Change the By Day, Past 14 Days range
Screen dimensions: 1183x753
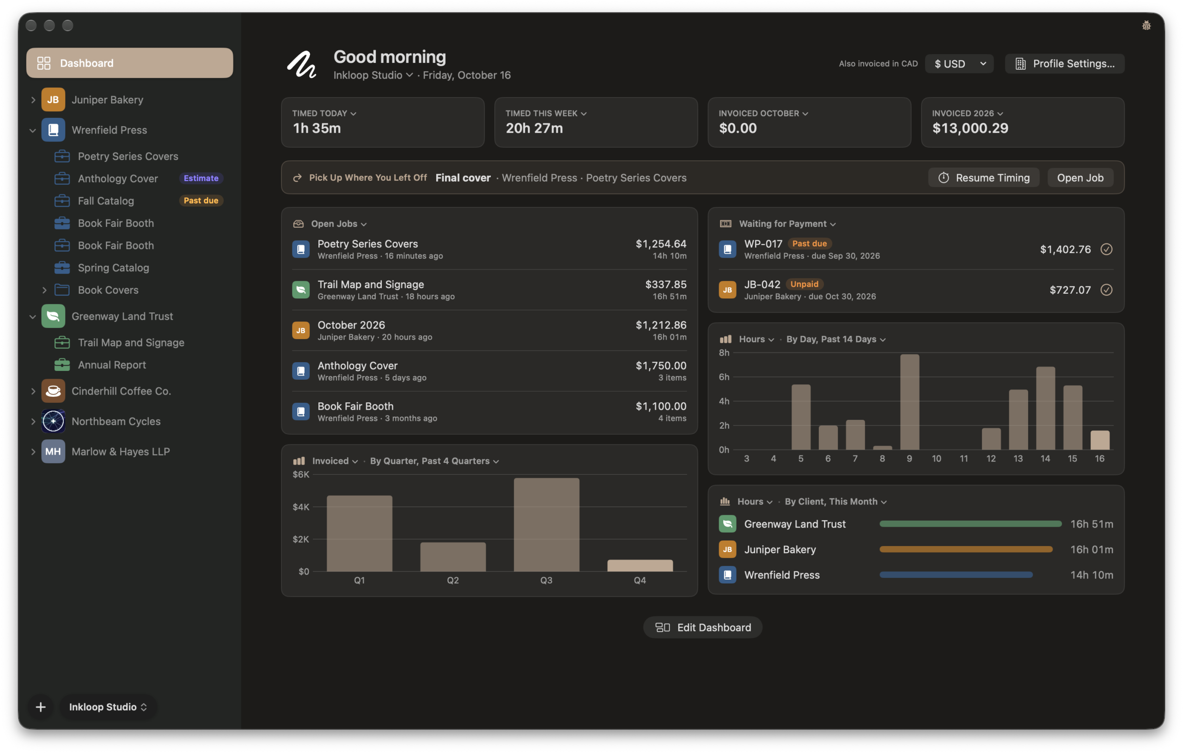tap(835, 340)
